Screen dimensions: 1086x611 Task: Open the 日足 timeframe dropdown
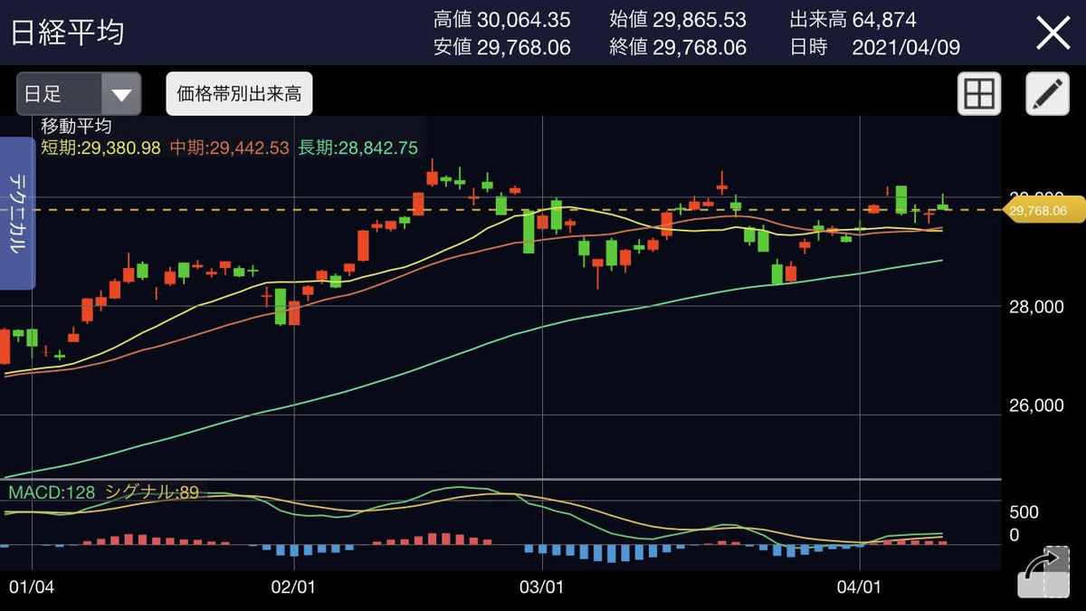[x=79, y=94]
